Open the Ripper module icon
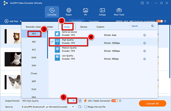The image size is (171, 111). [69, 10]
